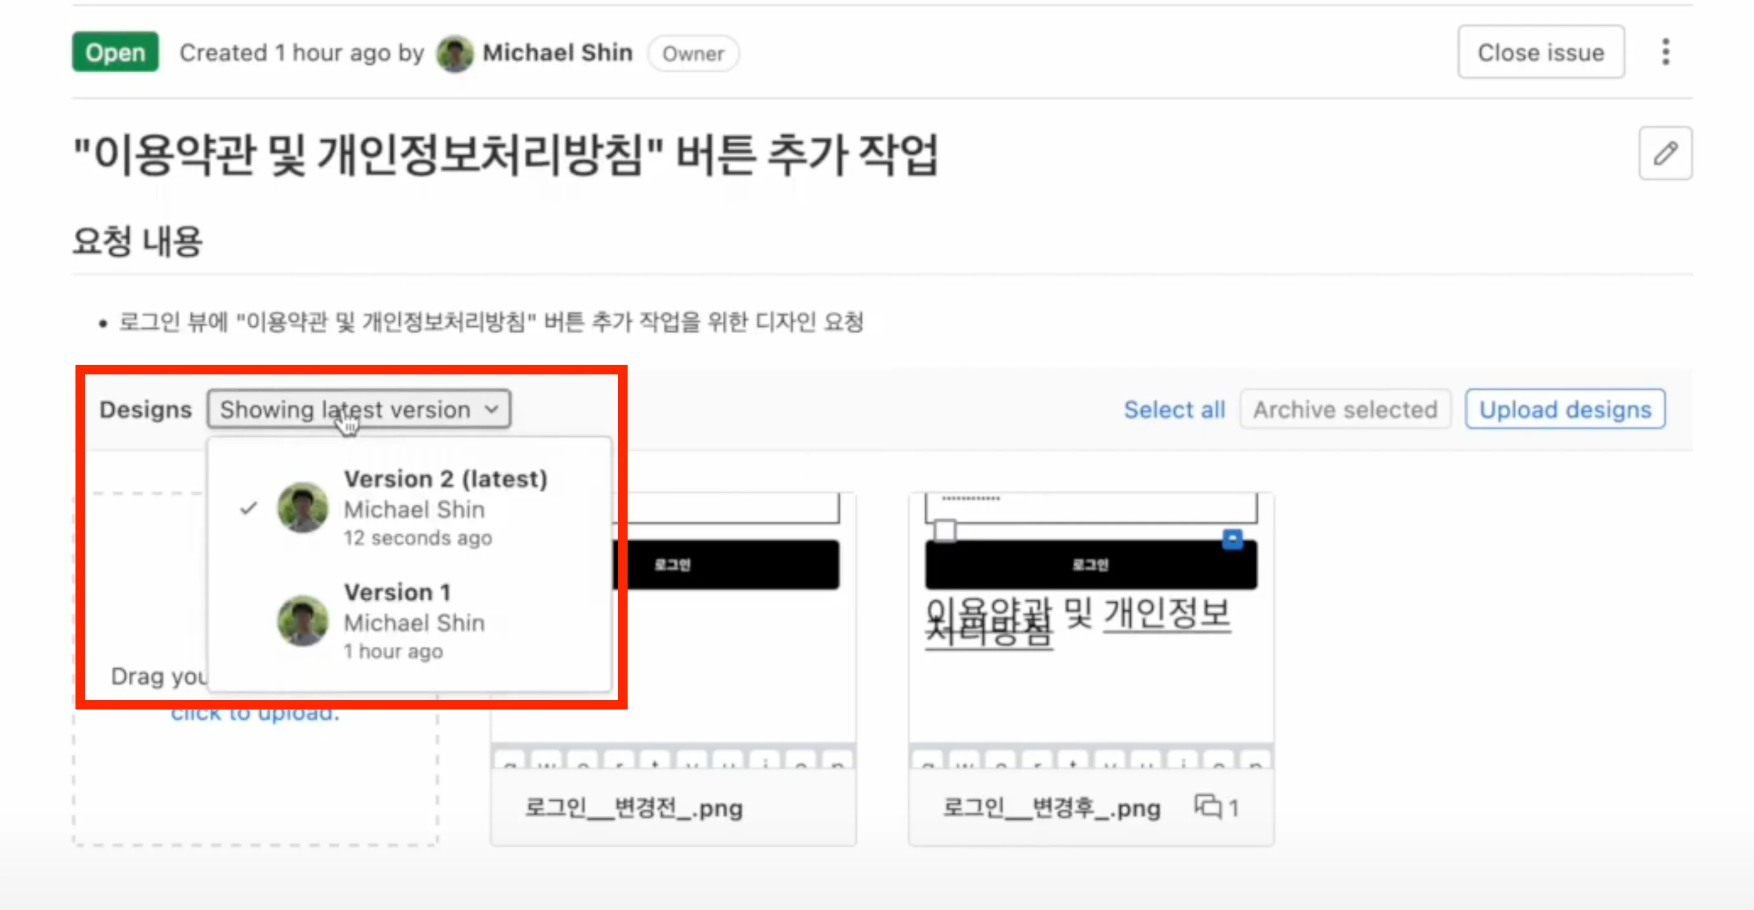Select all designs with Select all
Screen dimensions: 1754x910
tap(1175, 409)
